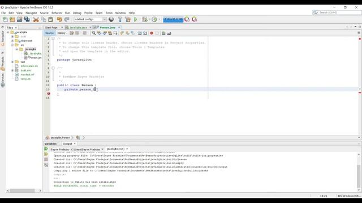Switch editor to History view
This screenshot has height=203, width=362.
[x=62, y=33]
